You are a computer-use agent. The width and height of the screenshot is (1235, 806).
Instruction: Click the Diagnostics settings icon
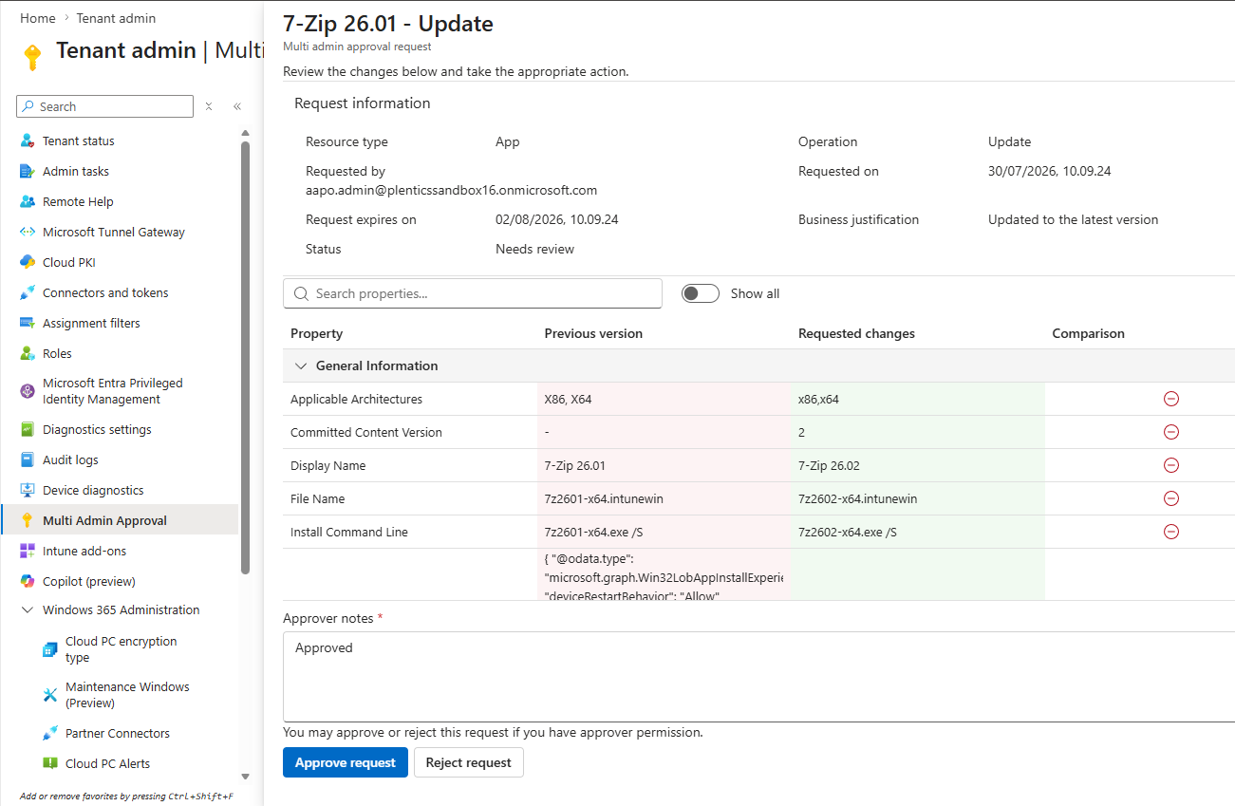tap(28, 429)
